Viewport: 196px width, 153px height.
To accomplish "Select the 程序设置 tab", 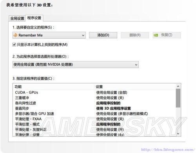I will [34, 18].
